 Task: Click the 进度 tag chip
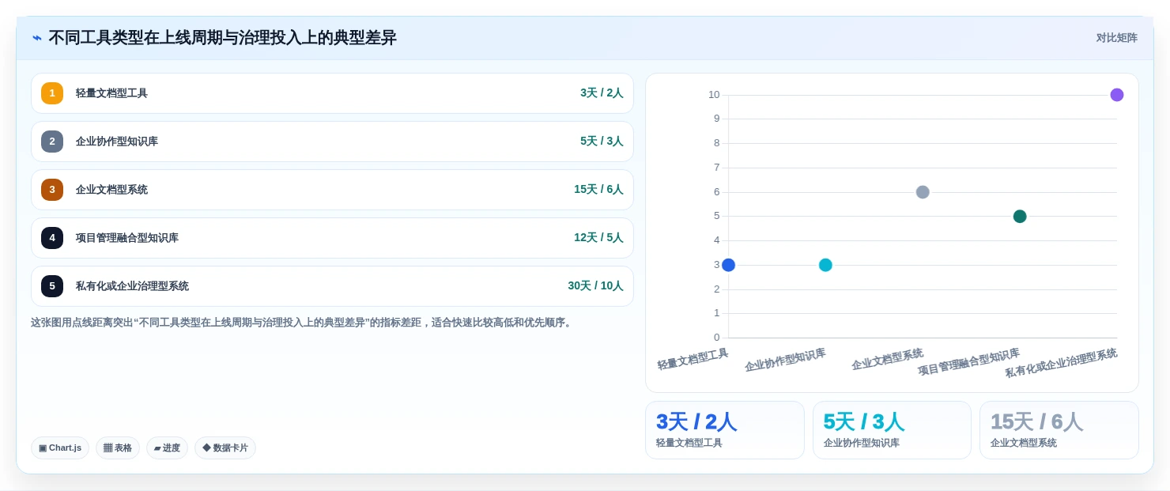(x=167, y=448)
